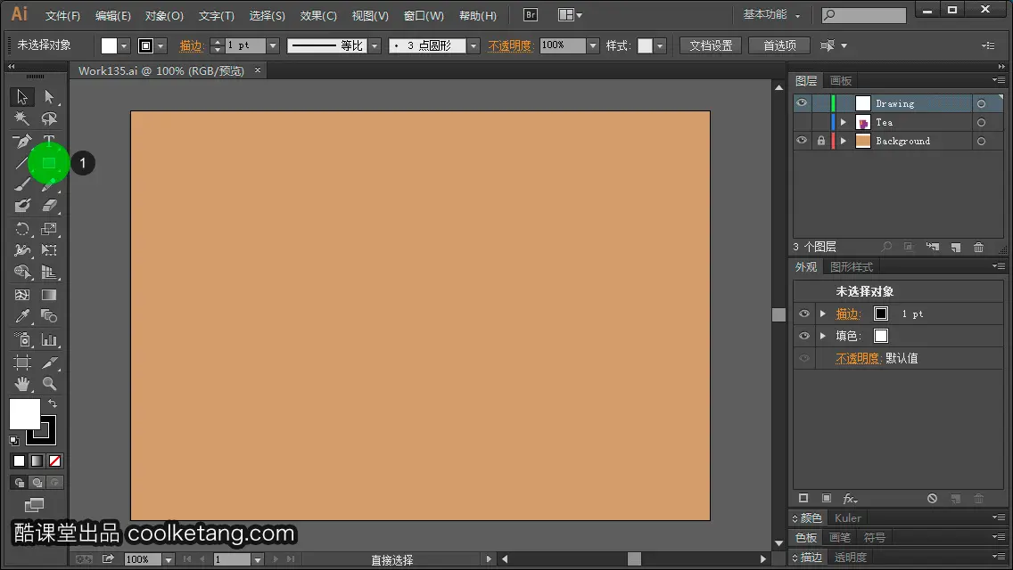Click target circle of Drawing layer
Screen dimensions: 1013x570
[x=981, y=103]
